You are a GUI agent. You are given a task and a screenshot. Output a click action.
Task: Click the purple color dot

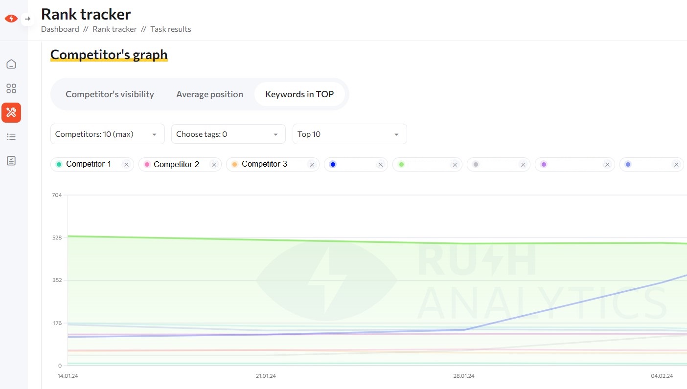point(544,165)
